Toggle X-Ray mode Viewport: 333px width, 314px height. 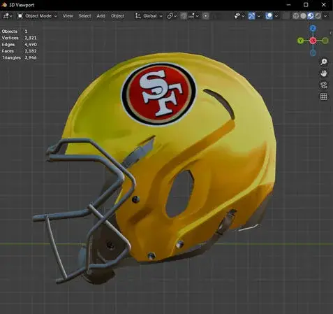(286, 16)
